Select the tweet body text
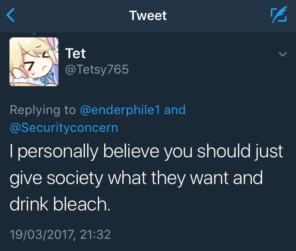 pyautogui.click(x=146, y=177)
